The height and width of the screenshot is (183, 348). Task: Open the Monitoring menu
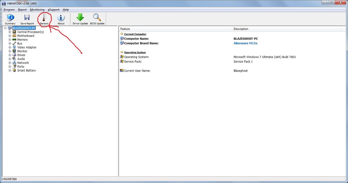coord(37,10)
